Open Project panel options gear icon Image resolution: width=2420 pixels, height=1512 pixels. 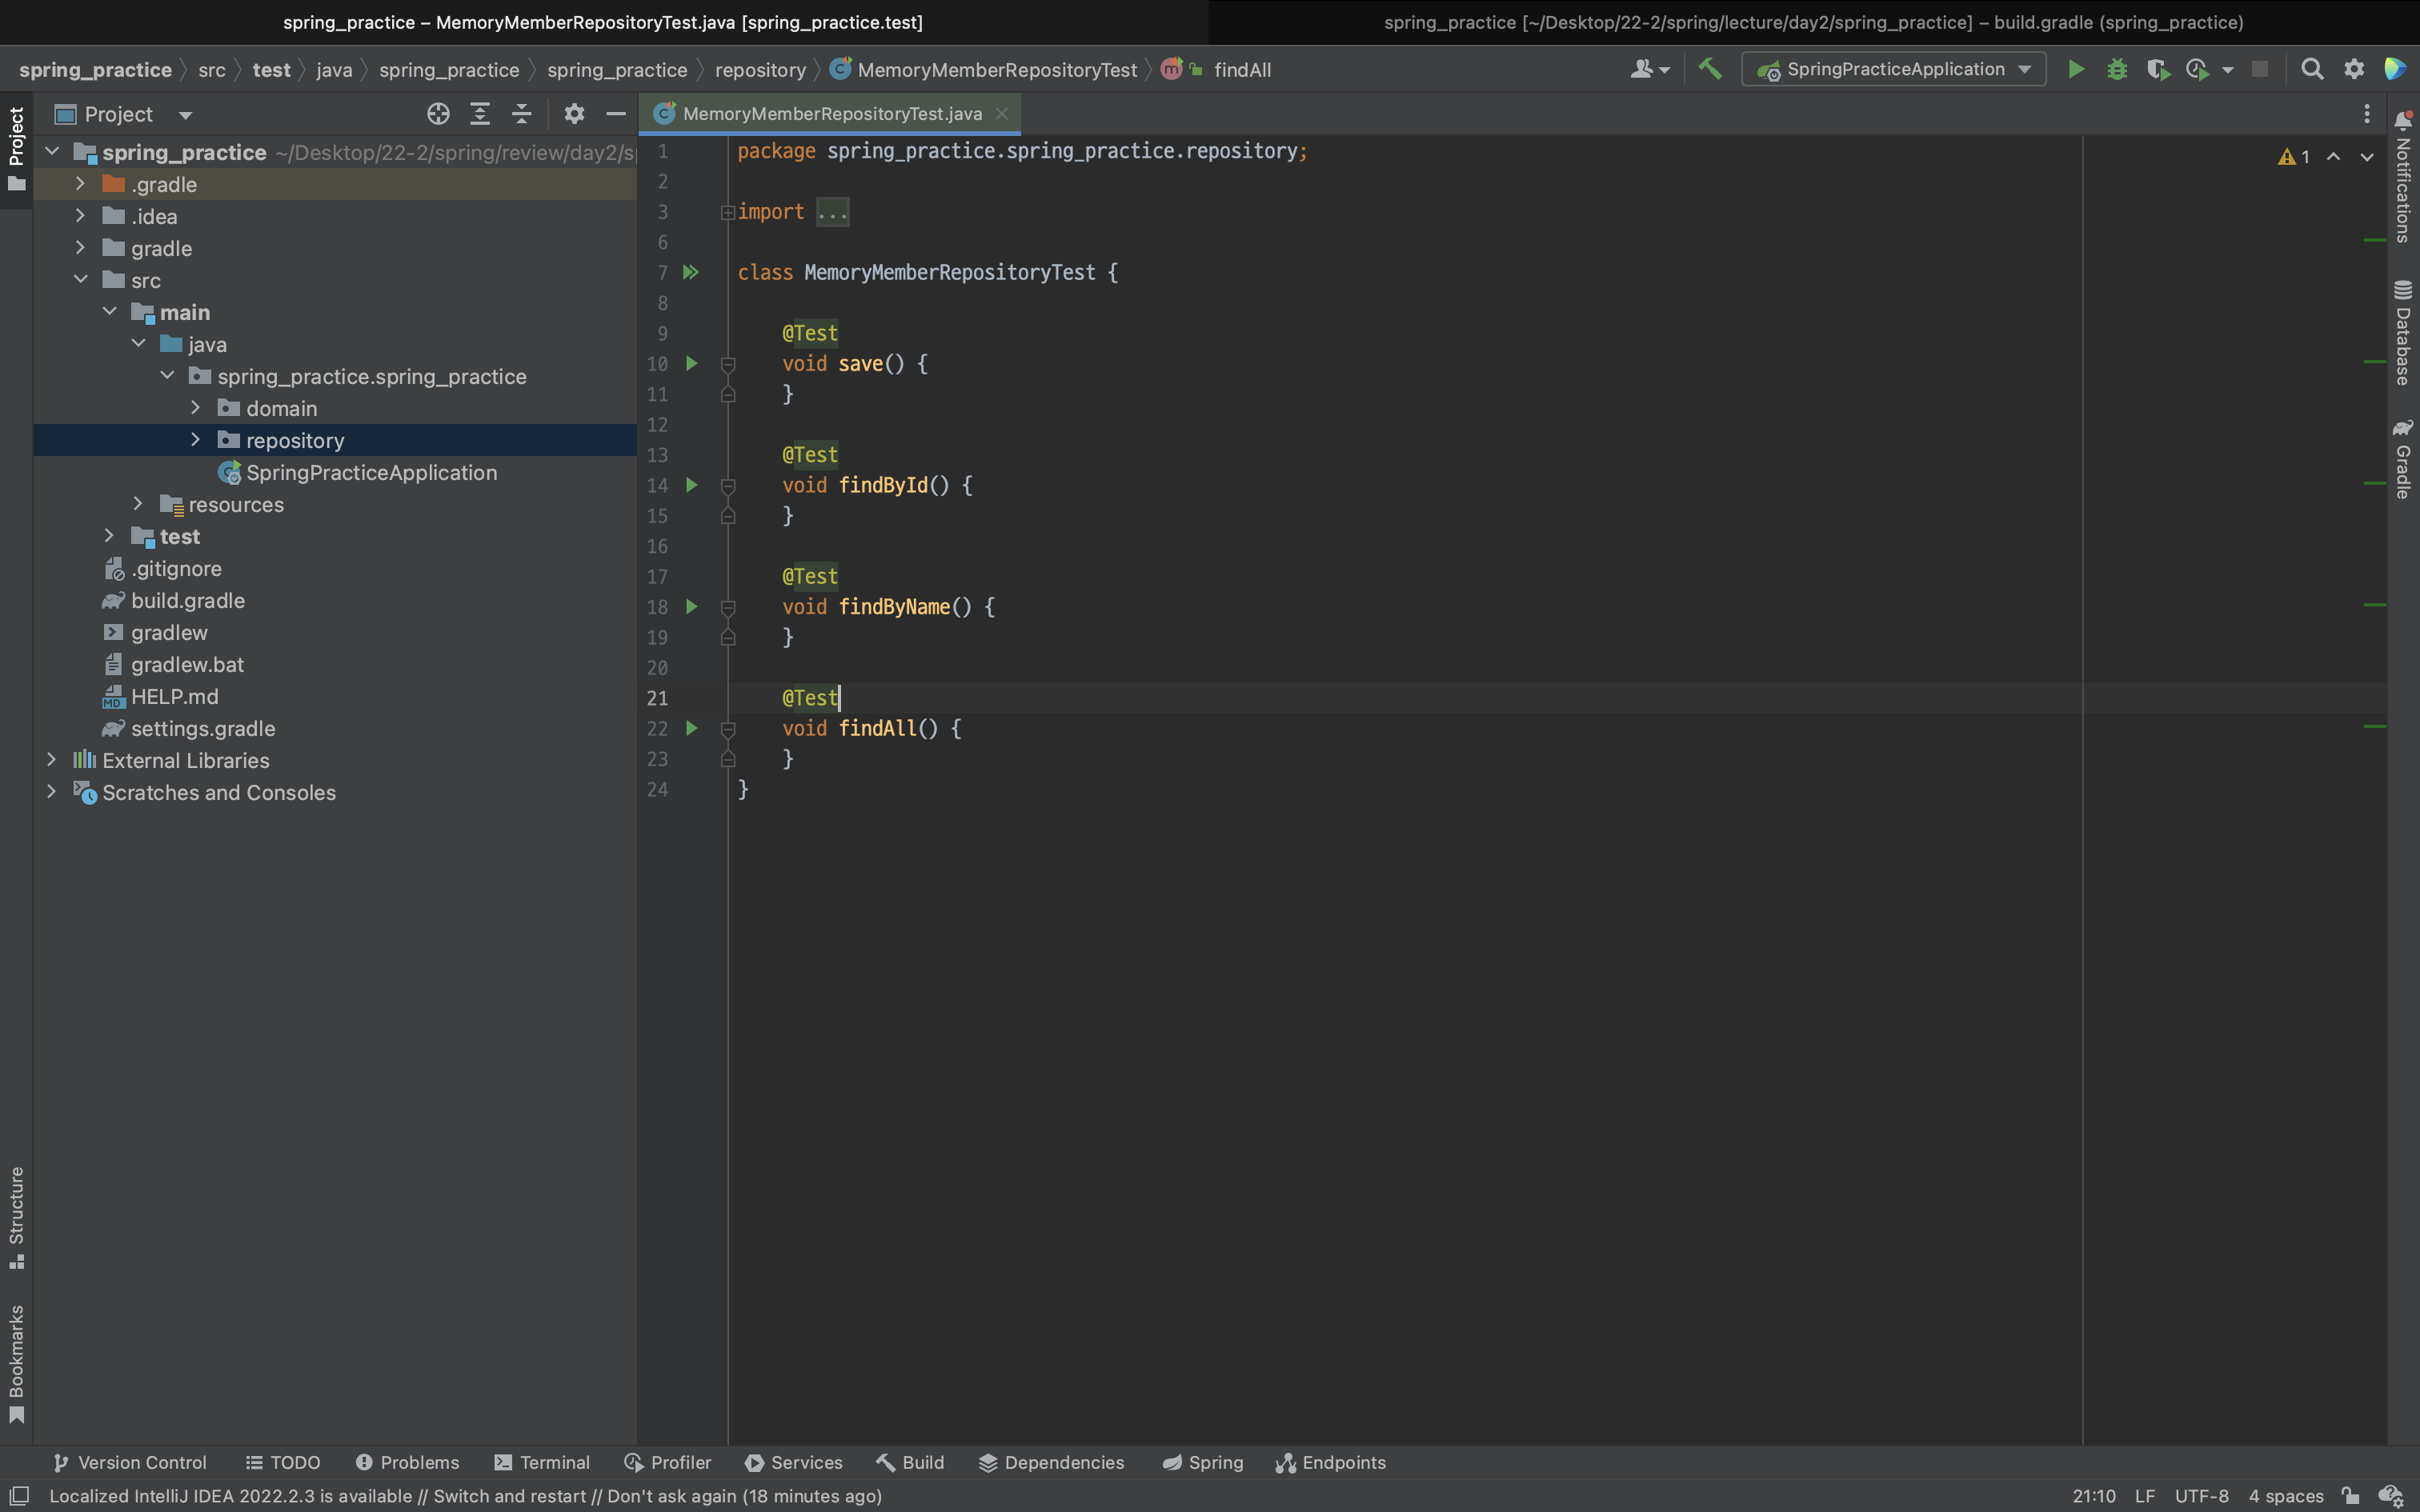573,114
